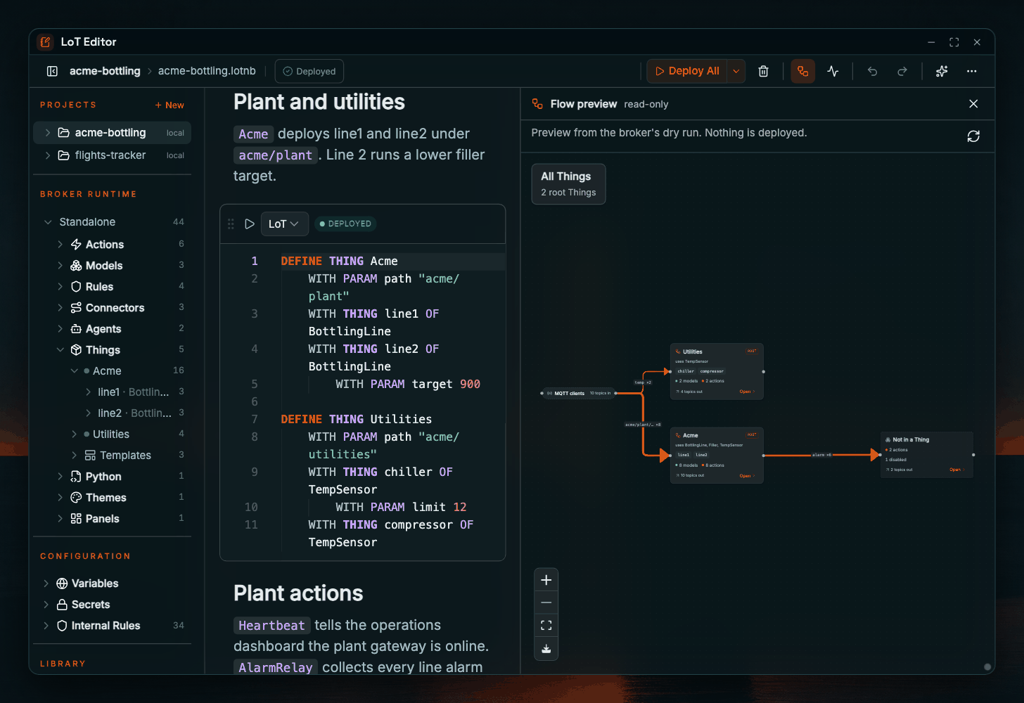This screenshot has height=703, width=1024.
Task: Zoom out the flow canvas
Action: pyautogui.click(x=546, y=602)
